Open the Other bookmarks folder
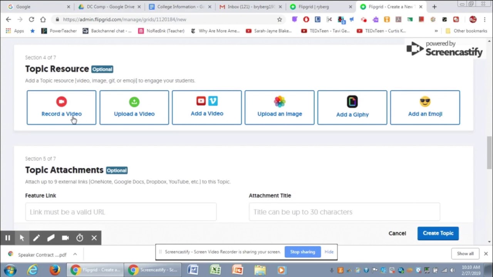The height and width of the screenshot is (277, 493). (466, 31)
